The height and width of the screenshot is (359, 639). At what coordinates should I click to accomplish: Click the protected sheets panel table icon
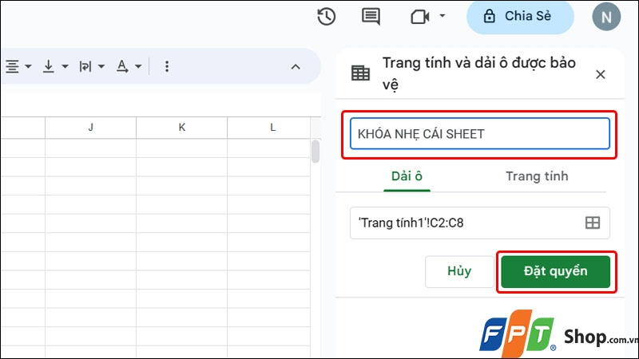pyautogui.click(x=361, y=73)
